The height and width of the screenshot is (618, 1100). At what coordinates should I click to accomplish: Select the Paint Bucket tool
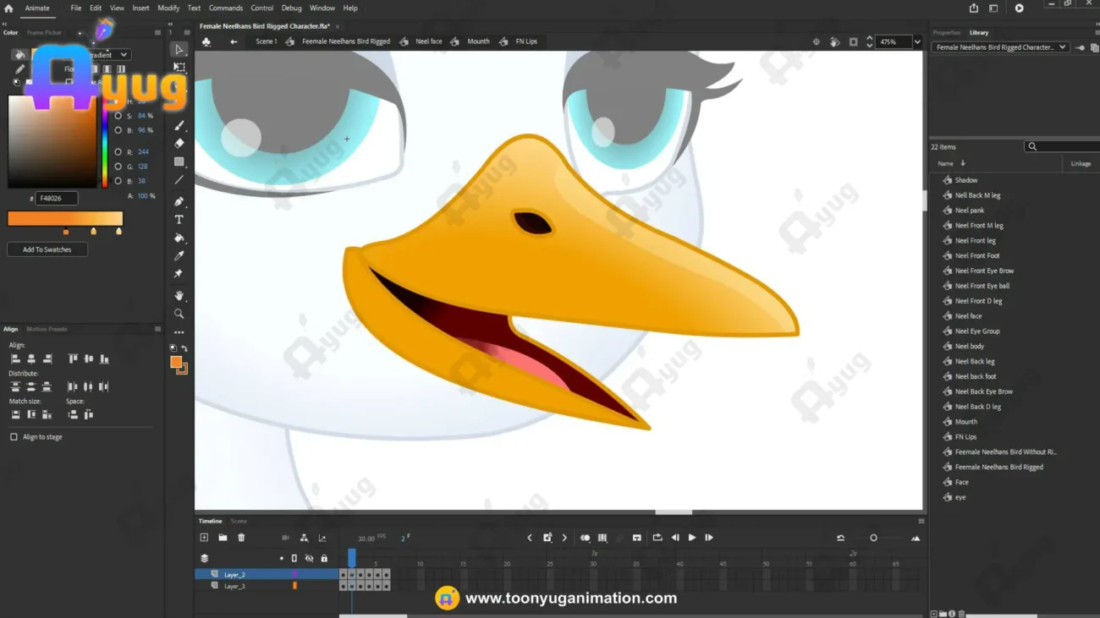click(179, 238)
